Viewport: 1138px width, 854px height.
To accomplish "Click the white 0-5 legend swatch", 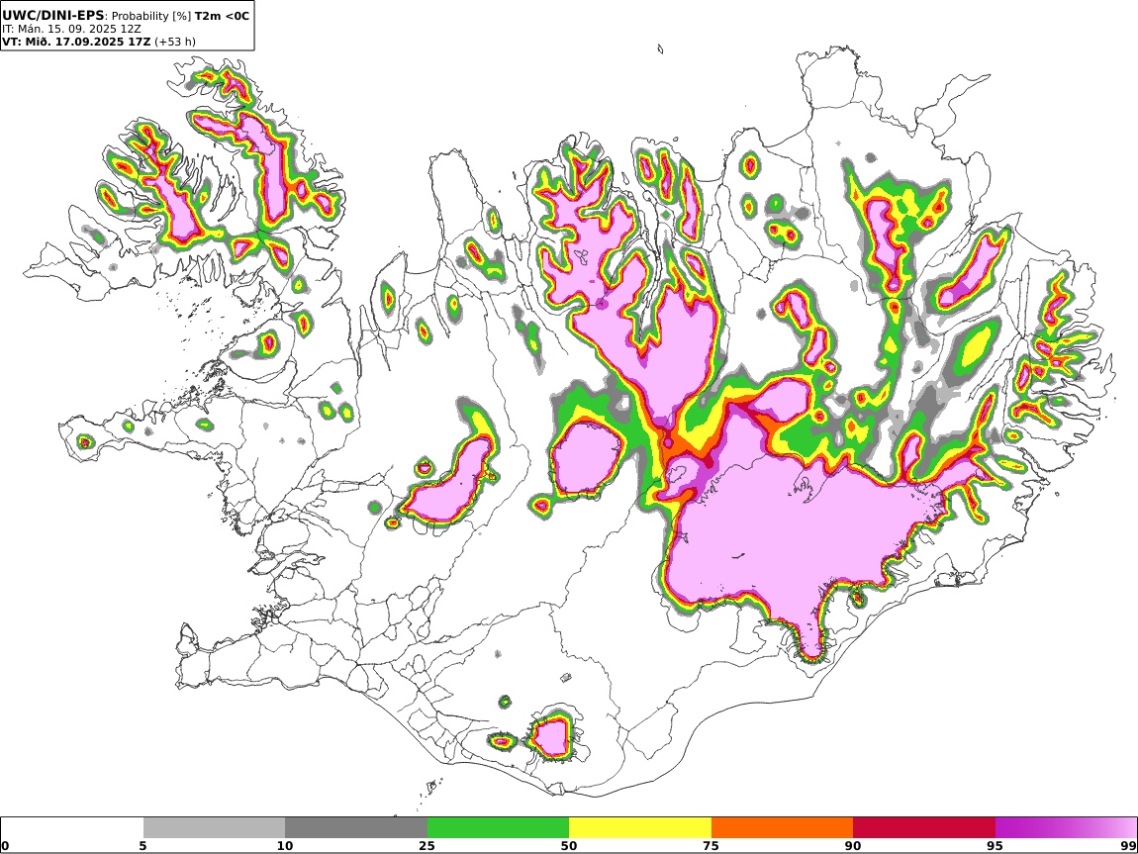I will (72, 828).
